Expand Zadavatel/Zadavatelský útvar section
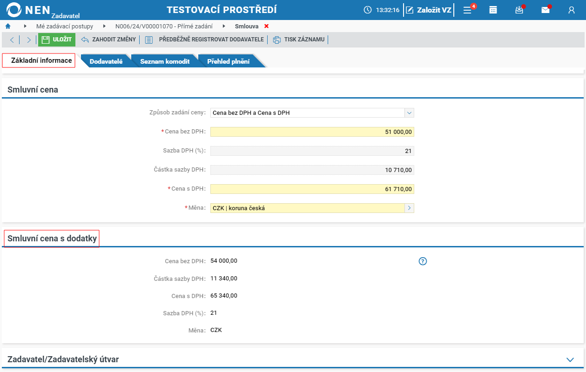Screen dimensions: 586x372 click(570, 359)
